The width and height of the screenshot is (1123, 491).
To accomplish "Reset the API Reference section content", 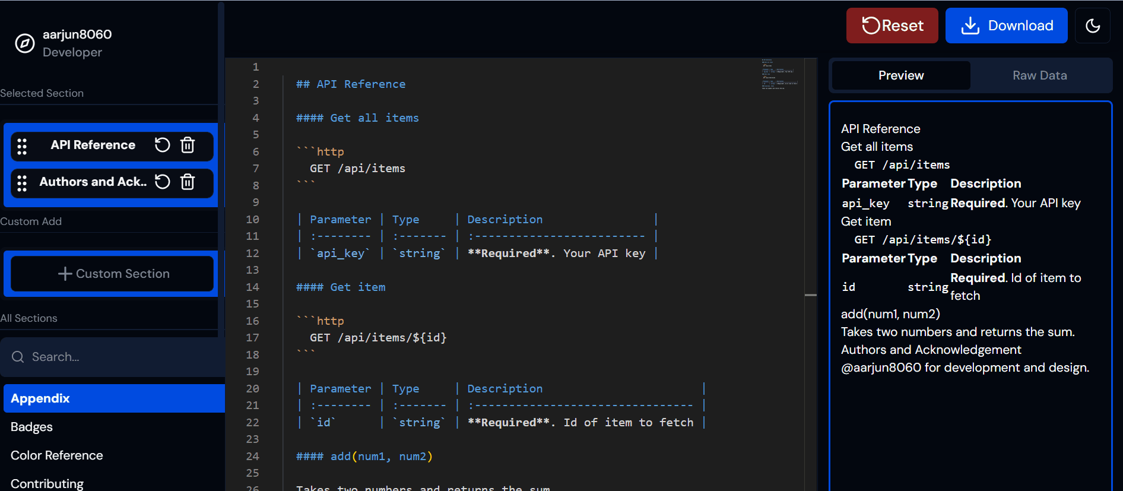I will (162, 145).
